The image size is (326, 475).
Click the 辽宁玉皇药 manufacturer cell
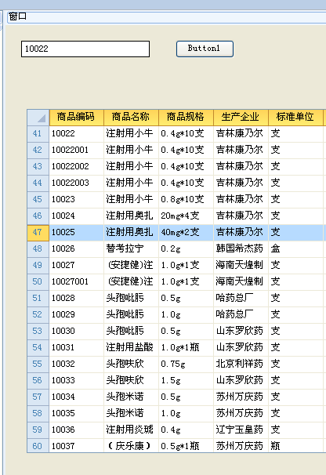241,430
